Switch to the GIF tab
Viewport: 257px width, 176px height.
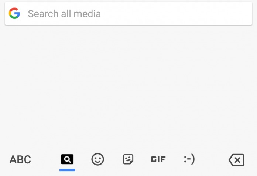pyautogui.click(x=158, y=160)
